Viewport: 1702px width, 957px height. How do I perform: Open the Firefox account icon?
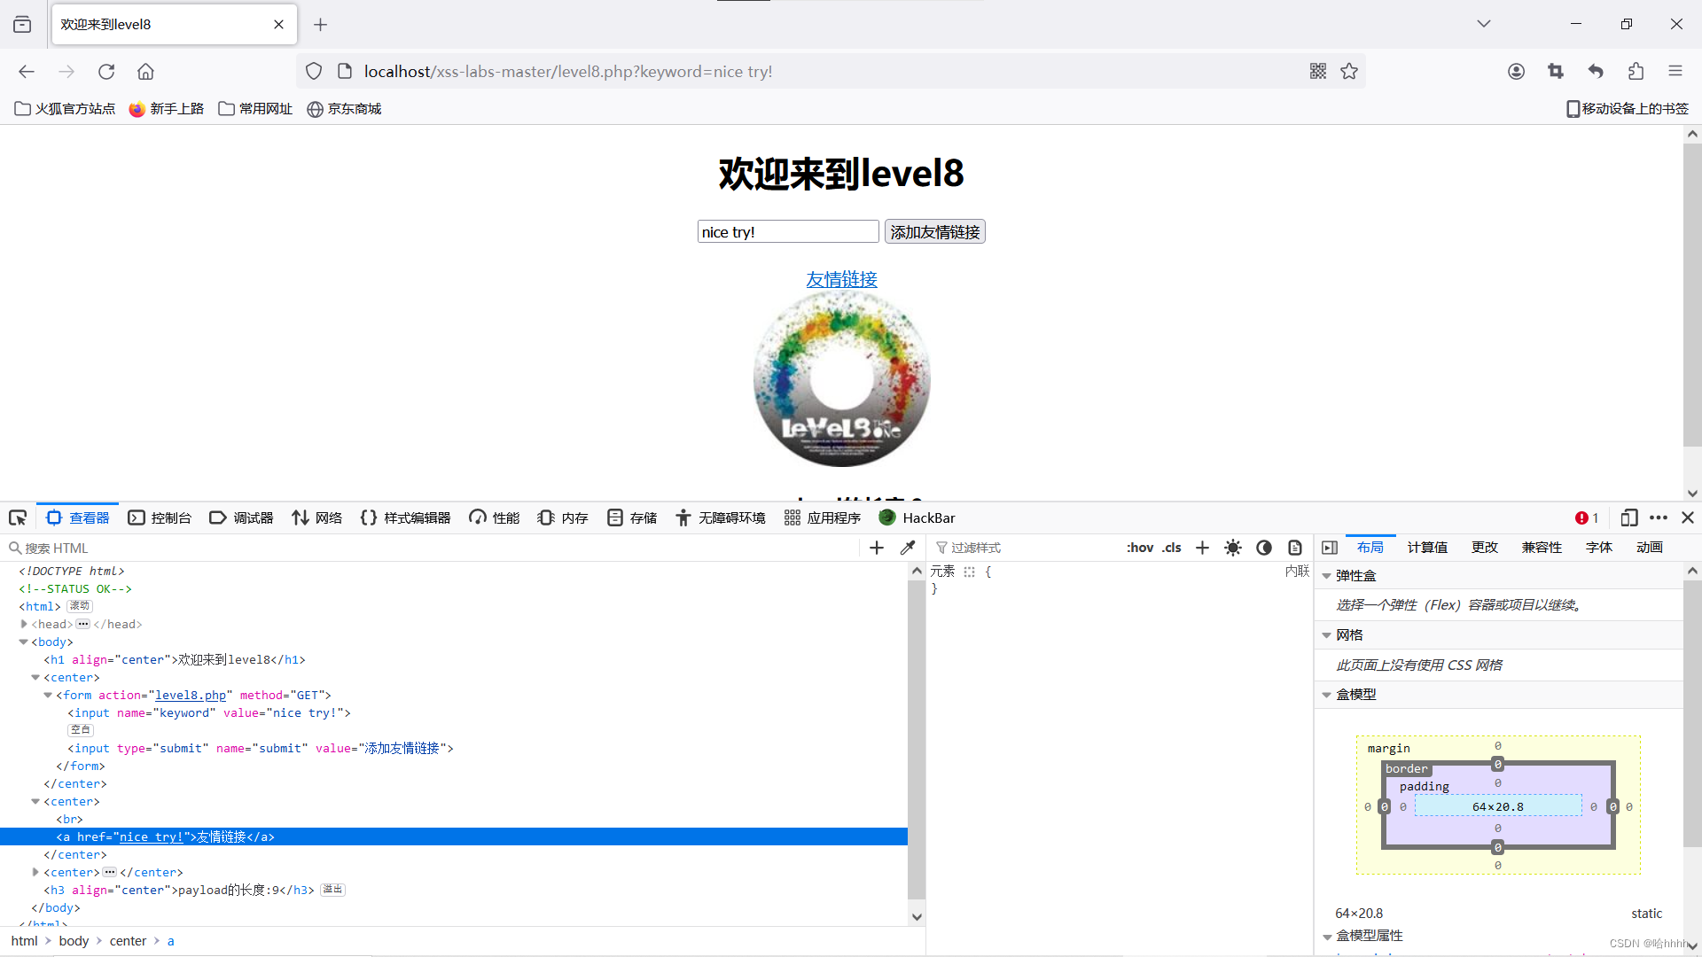pos(1516,71)
